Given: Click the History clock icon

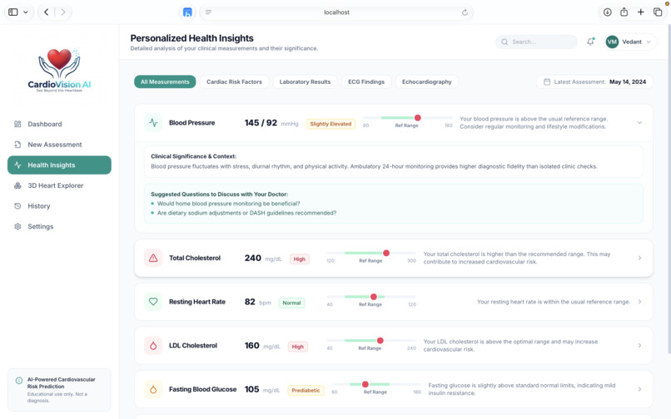Looking at the screenshot, I should (x=17, y=206).
